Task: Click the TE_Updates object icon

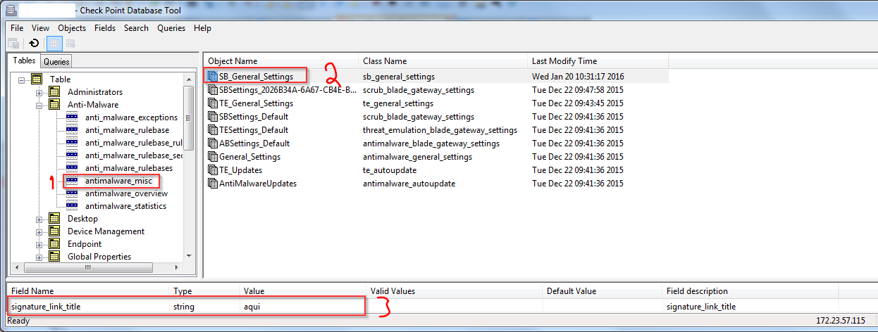Action: click(213, 170)
